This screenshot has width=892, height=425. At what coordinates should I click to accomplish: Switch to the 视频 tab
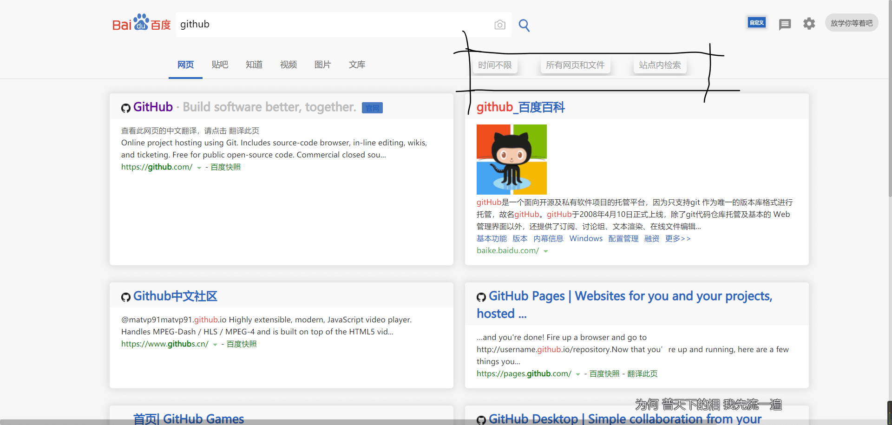click(x=289, y=65)
